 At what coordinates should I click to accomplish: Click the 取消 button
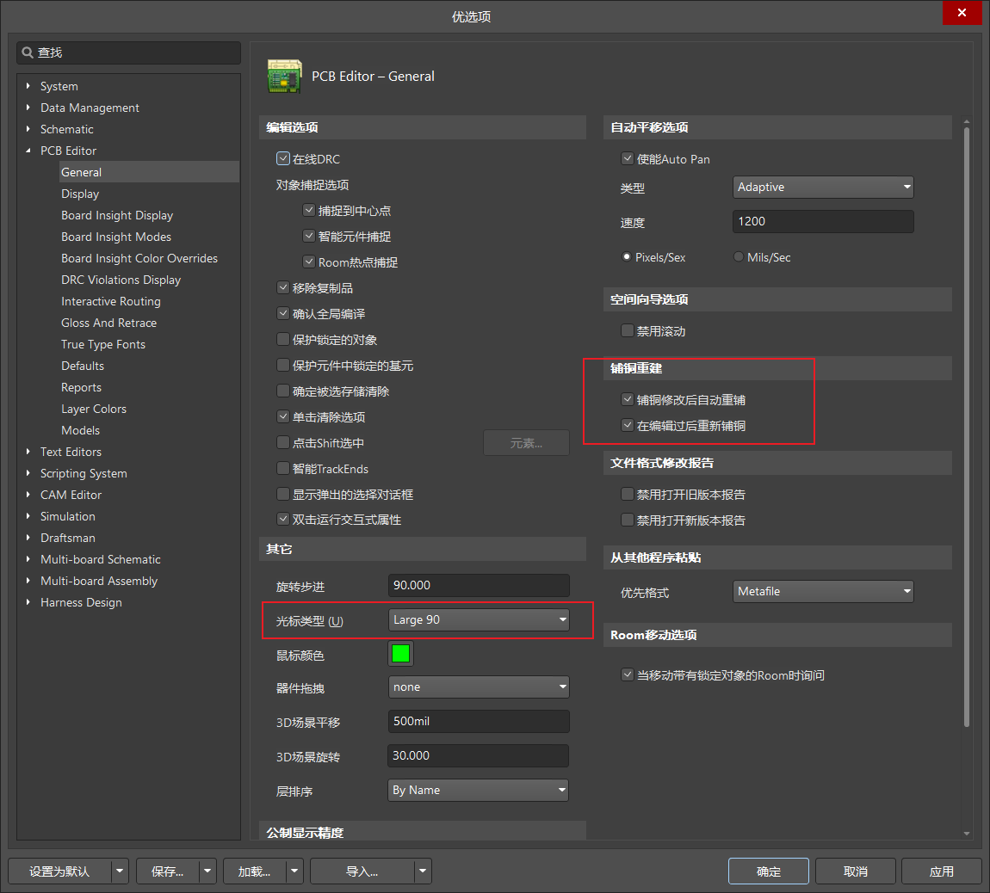[855, 871]
